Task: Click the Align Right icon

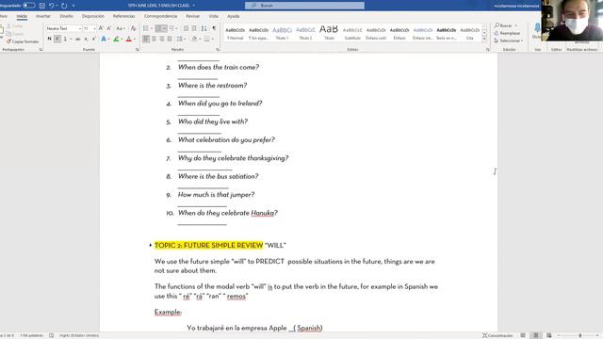Action: pyautogui.click(x=162, y=39)
